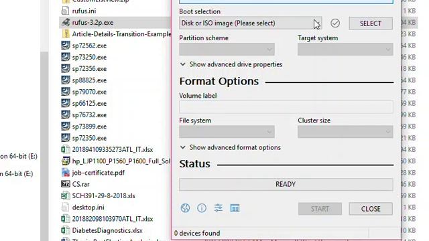The width and height of the screenshot is (429, 241).
Task: Click the sp72562.exe installer icon
Action: (x=66, y=46)
